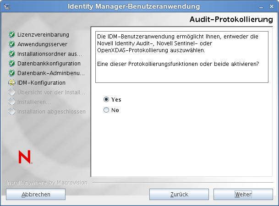Click the Audit-Protokollierung heading
This screenshot has width=279, height=206.
230,20
